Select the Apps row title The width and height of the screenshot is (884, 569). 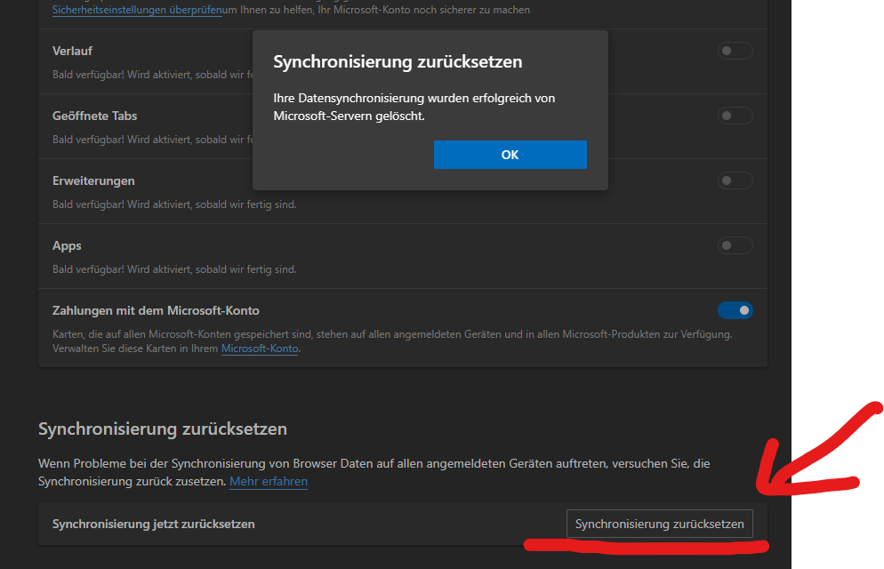pos(67,245)
